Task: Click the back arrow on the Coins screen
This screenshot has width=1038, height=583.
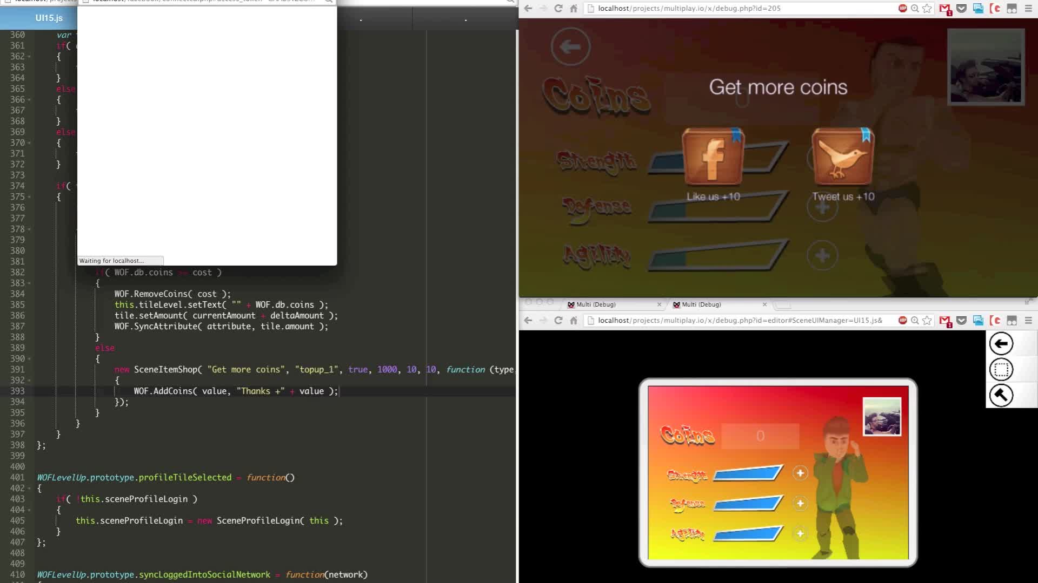Action: [570, 46]
